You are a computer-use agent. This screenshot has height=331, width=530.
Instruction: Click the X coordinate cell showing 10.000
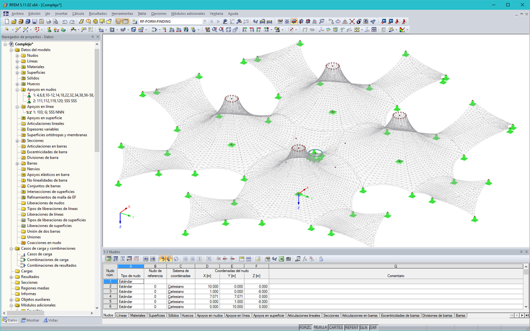click(208, 287)
